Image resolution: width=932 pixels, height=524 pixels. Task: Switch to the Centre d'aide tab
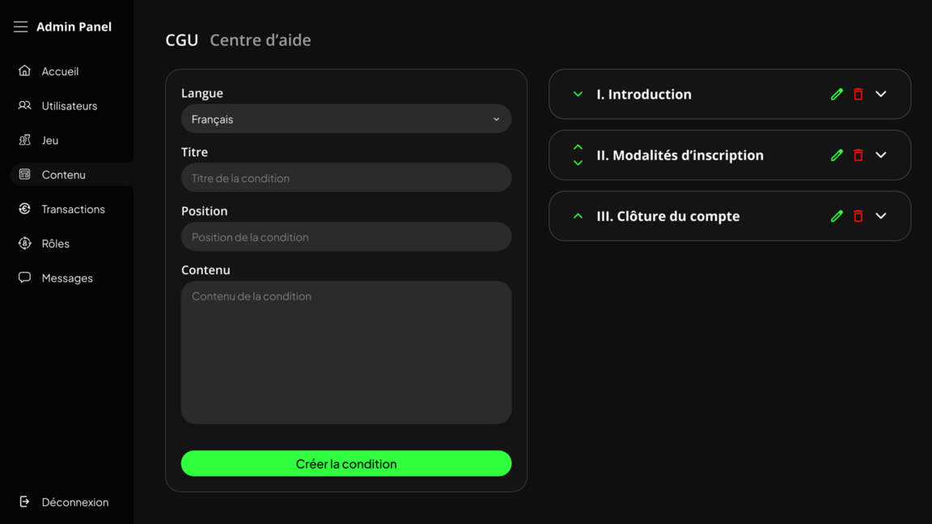261,40
